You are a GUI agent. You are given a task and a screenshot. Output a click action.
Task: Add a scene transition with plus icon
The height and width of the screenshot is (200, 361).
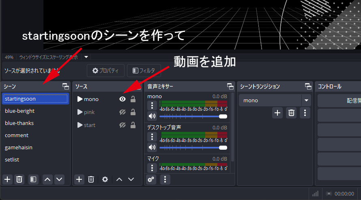point(277,113)
